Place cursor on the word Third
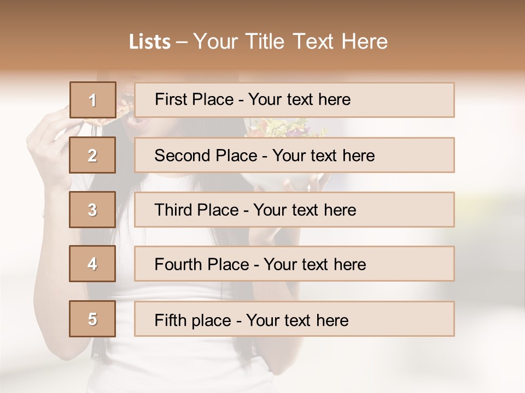This screenshot has height=393, width=525. point(173,210)
